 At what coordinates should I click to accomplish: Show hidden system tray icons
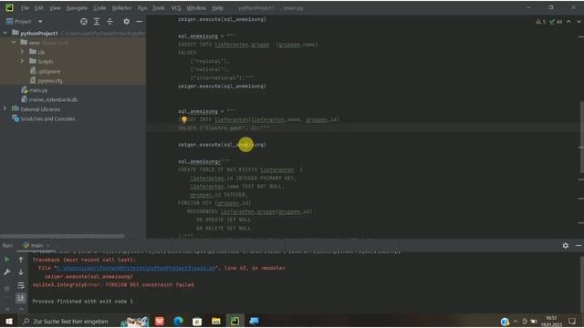click(x=516, y=322)
